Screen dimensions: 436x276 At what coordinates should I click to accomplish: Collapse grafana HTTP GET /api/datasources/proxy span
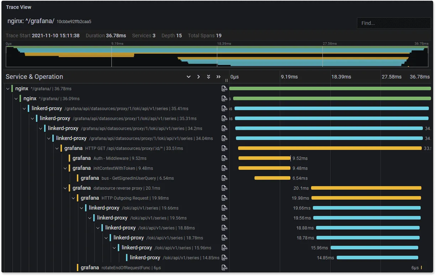pyautogui.click(x=57, y=148)
